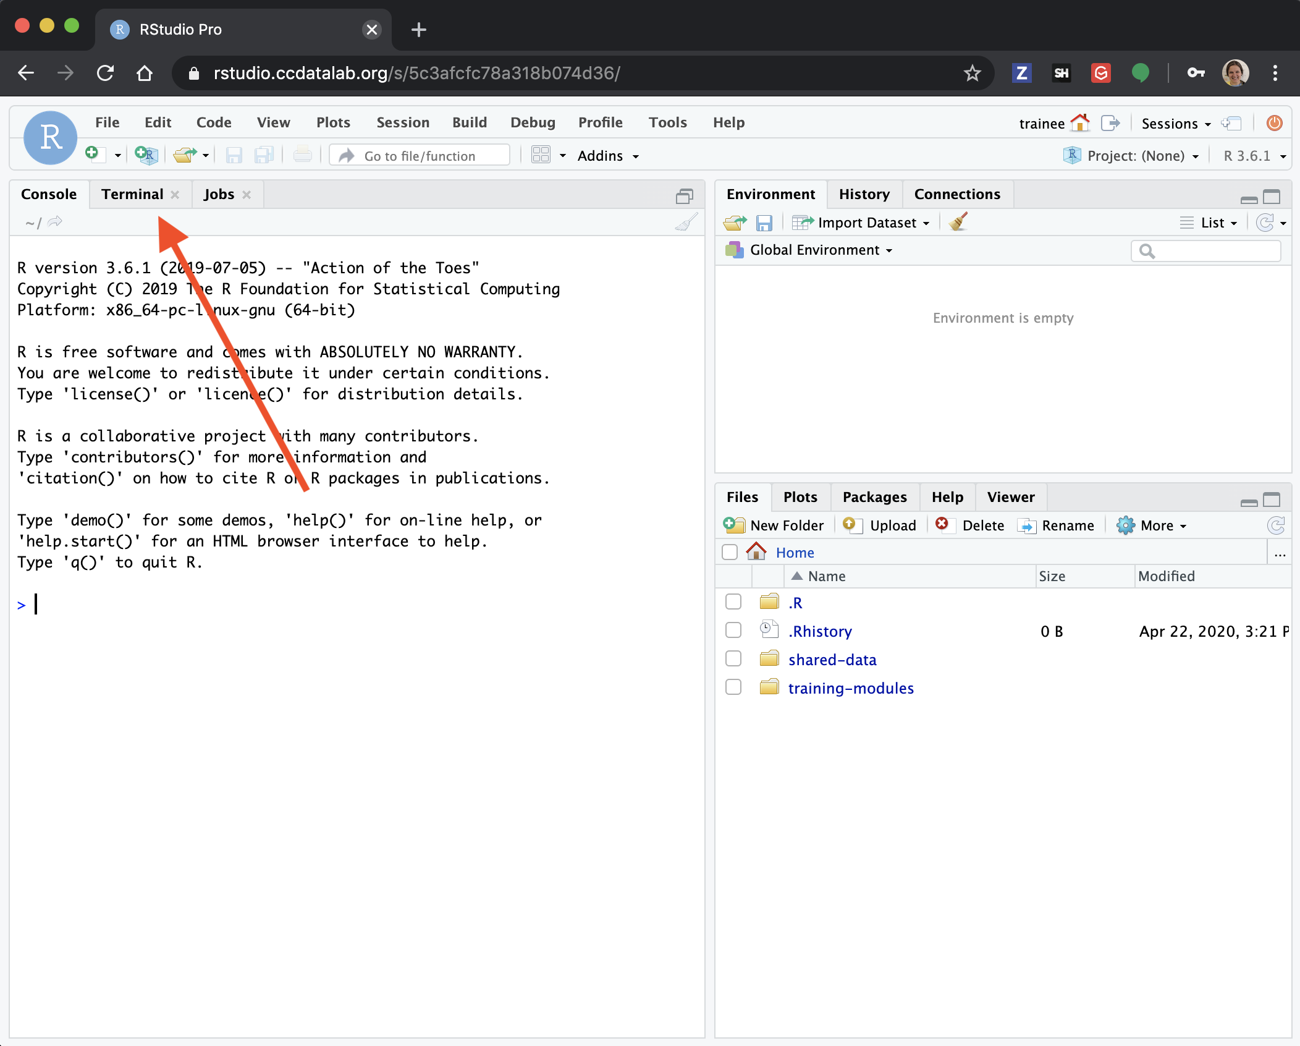The height and width of the screenshot is (1046, 1300).
Task: Switch to the History tab
Action: (x=864, y=194)
